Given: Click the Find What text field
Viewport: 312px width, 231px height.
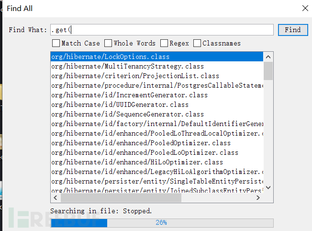Looking at the screenshot, I should 162,30.
